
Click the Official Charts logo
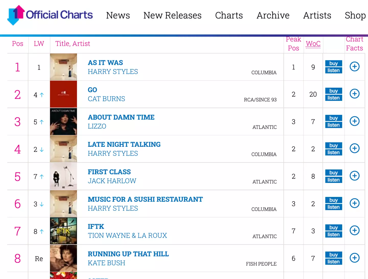50,15
